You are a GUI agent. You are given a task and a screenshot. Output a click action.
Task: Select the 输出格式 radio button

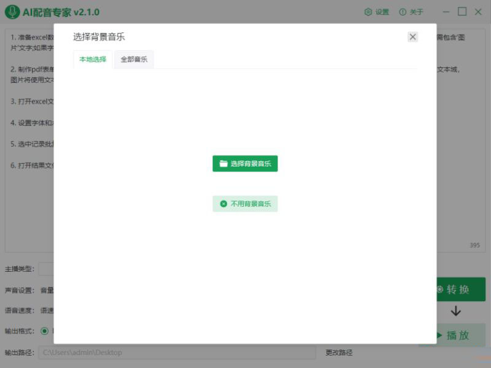tap(44, 331)
